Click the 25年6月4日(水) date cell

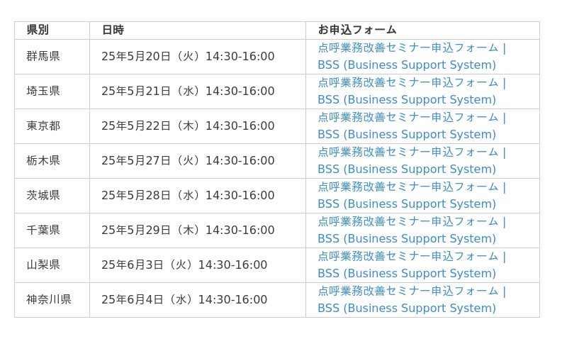click(198, 300)
